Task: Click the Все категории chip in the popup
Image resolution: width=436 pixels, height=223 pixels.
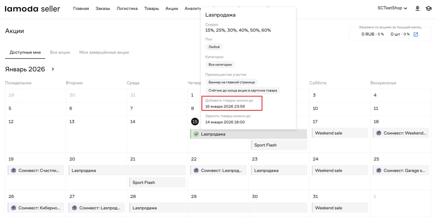Action: (x=220, y=65)
